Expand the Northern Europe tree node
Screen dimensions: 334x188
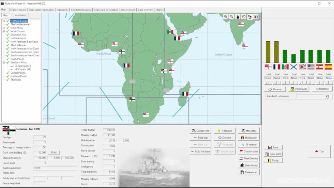[4, 21]
